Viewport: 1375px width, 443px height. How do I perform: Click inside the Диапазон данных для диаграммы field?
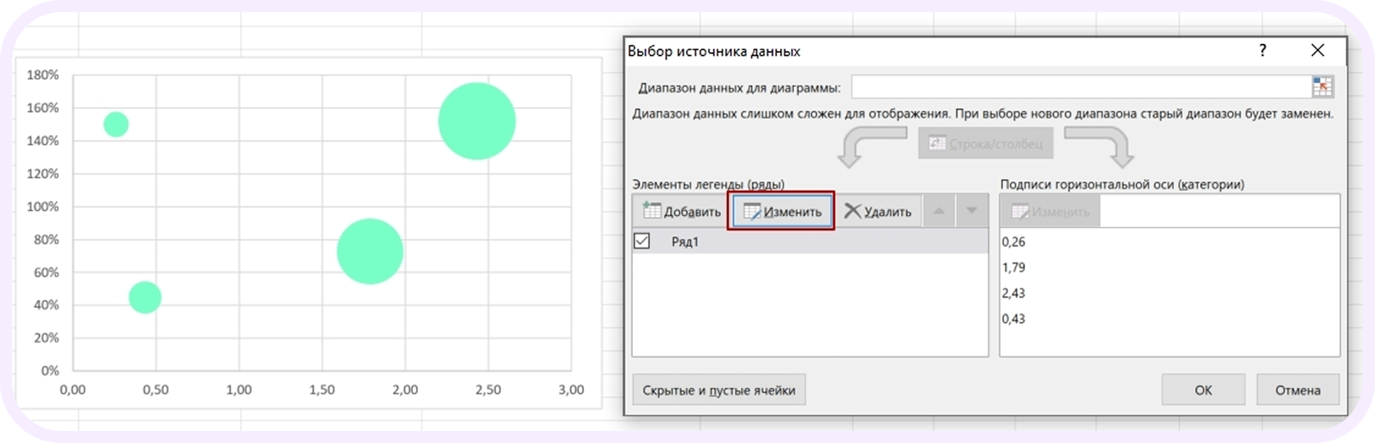(x=1080, y=87)
